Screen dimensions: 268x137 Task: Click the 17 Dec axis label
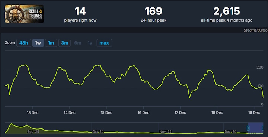click(x=180, y=112)
